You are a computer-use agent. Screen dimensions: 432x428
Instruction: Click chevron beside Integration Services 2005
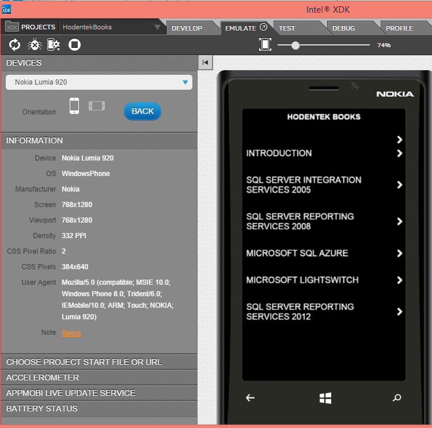400,185
